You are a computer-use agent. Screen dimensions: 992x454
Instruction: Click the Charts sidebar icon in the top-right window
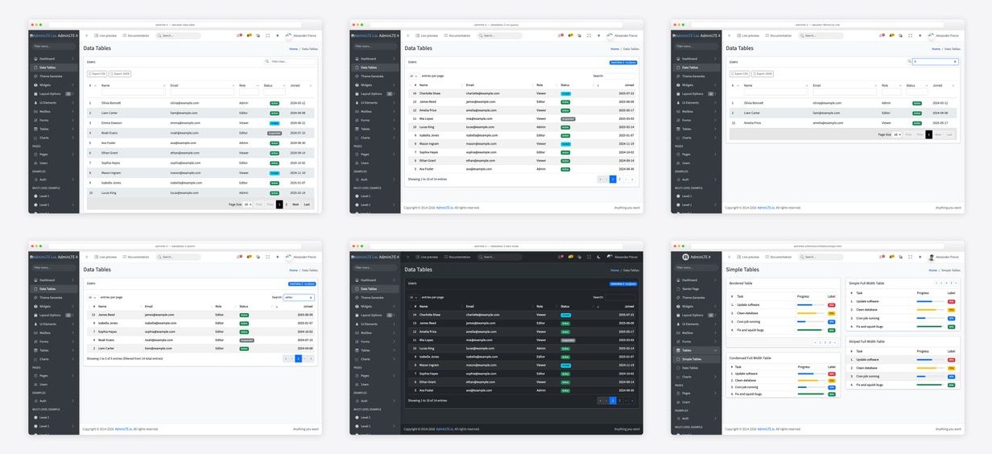click(679, 138)
